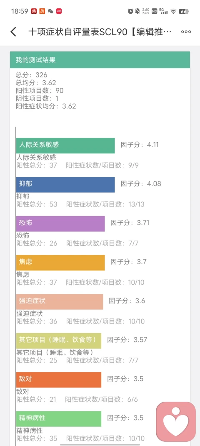Tap the back arrow icon
The width and height of the screenshot is (200, 446).
13,32
